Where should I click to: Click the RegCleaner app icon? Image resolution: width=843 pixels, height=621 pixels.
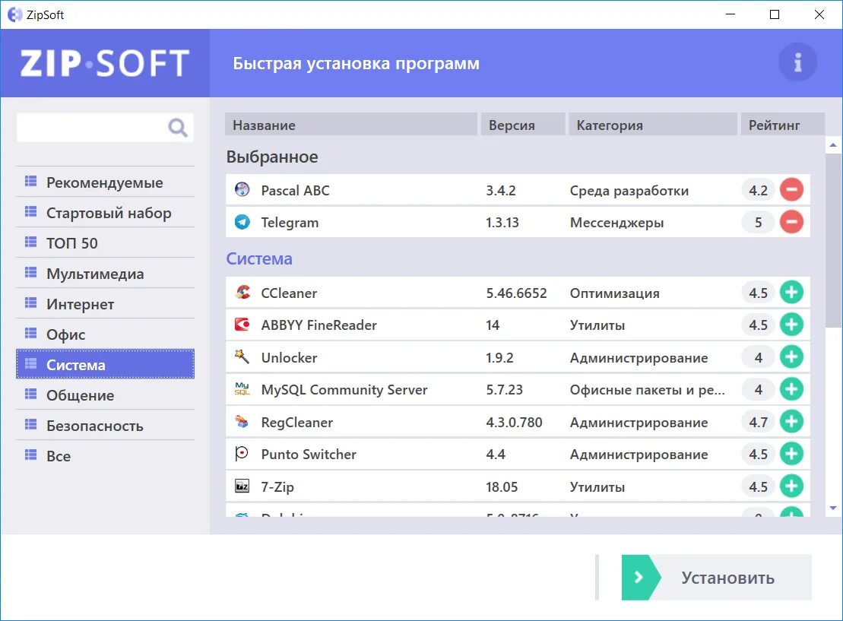point(242,422)
